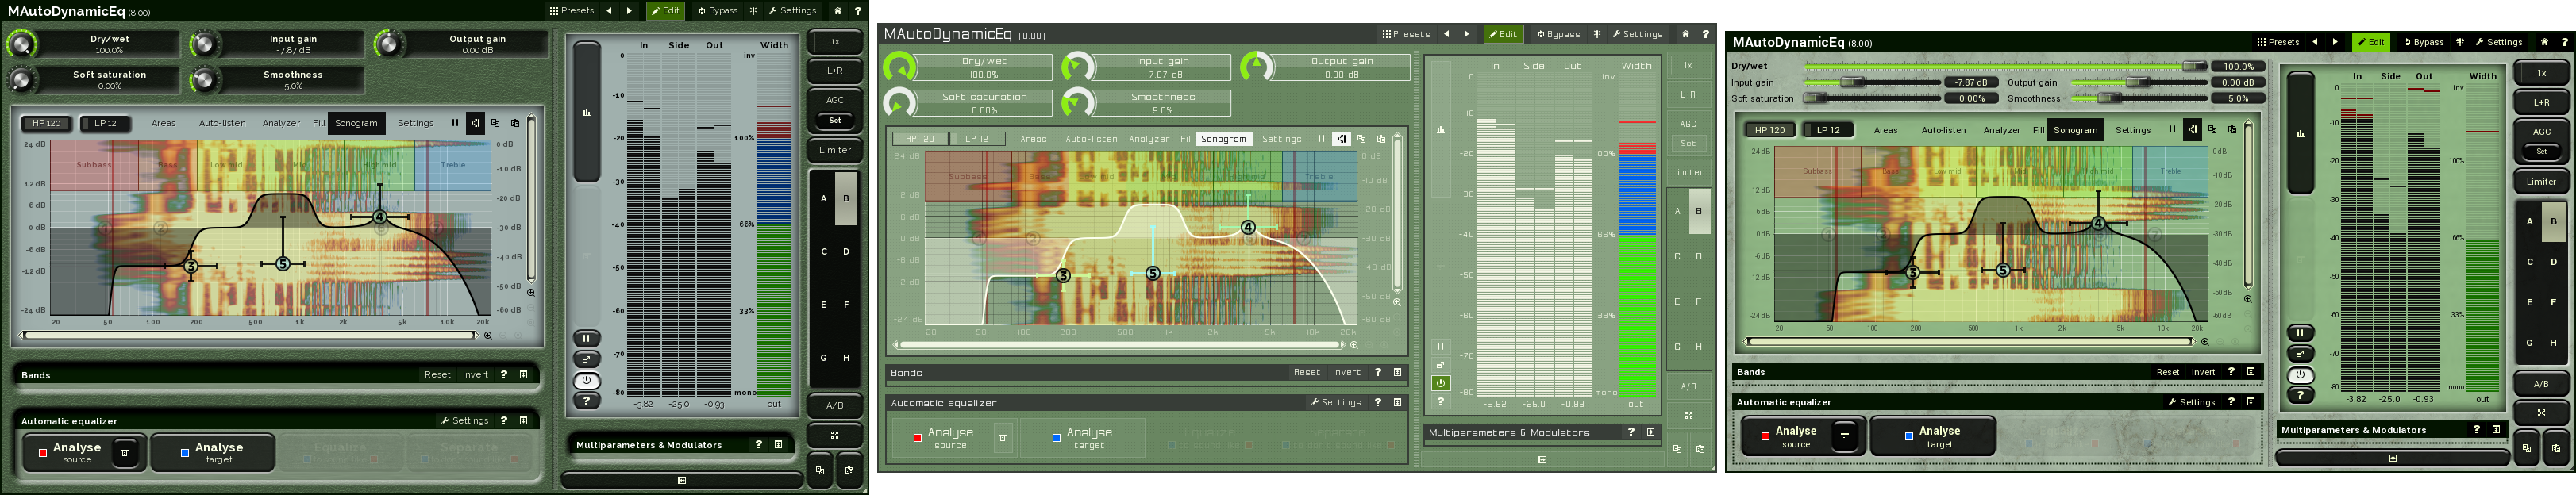Click the power icon below the flat green-skinned meters
This screenshot has height=495, width=2576.
pos(1440,383)
